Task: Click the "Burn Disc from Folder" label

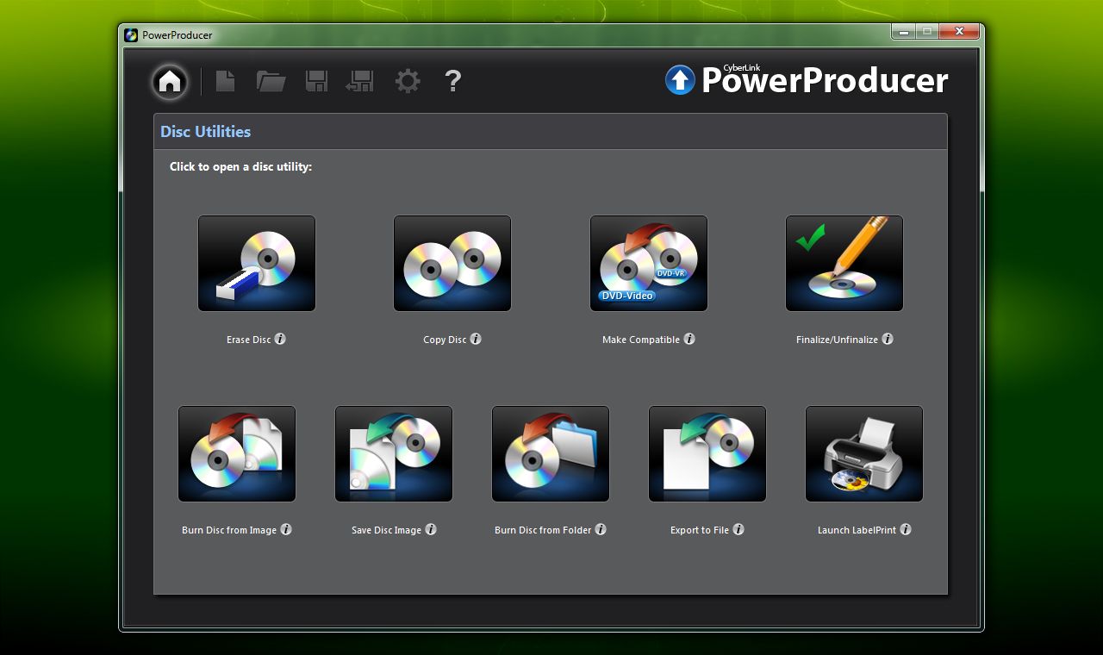Action: (x=543, y=530)
